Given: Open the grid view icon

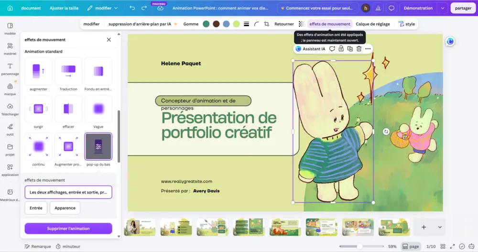Looking at the screenshot, I should [443, 247].
